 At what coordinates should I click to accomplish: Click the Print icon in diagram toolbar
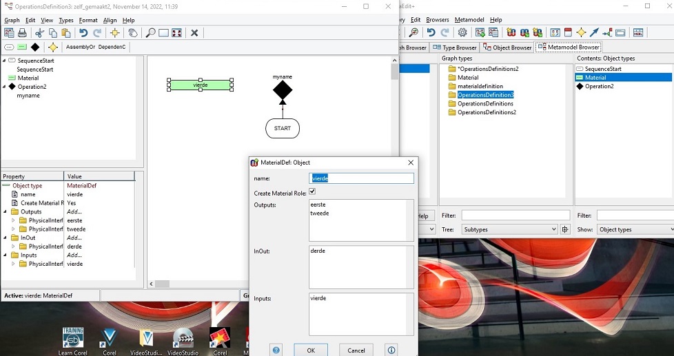pos(22,33)
